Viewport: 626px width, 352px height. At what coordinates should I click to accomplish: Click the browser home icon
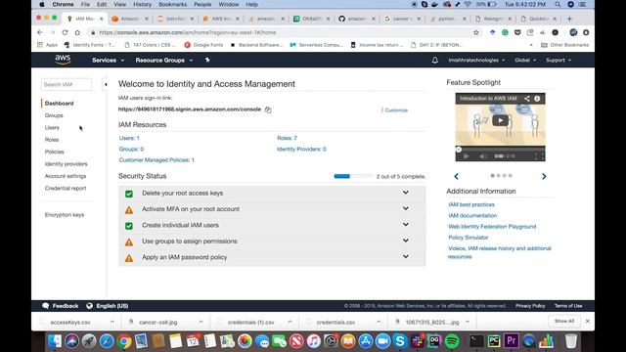click(77, 32)
